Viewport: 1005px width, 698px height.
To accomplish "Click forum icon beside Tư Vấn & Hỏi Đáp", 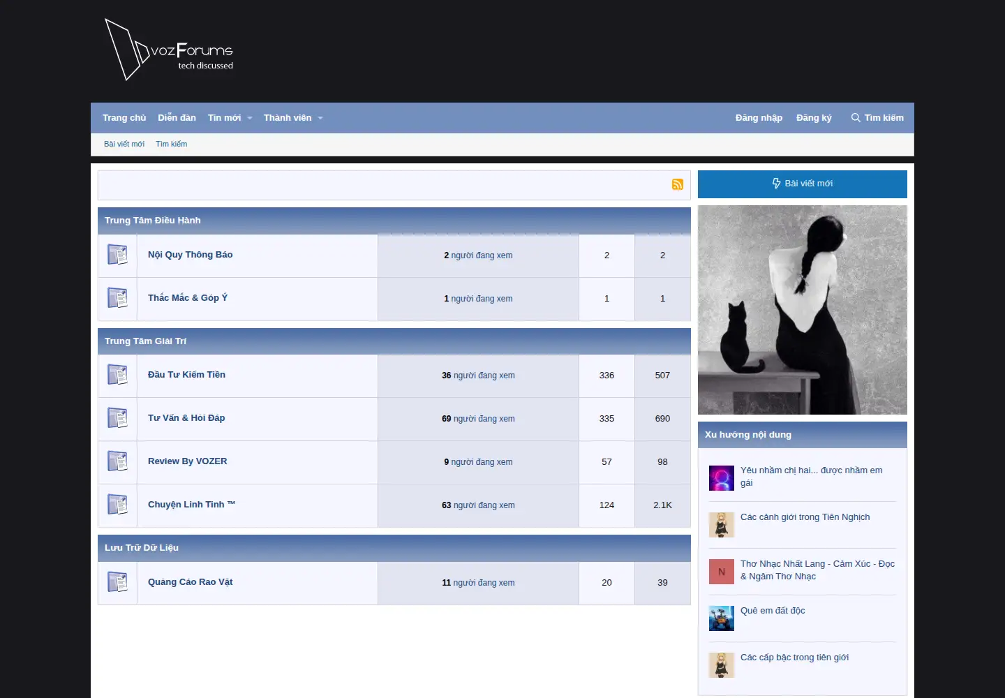I will click(117, 418).
